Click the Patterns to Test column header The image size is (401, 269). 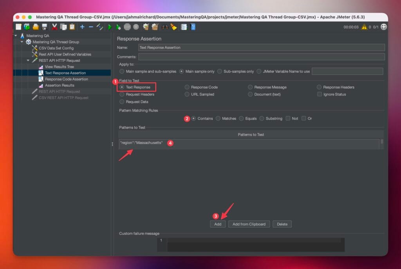pyautogui.click(x=251, y=135)
